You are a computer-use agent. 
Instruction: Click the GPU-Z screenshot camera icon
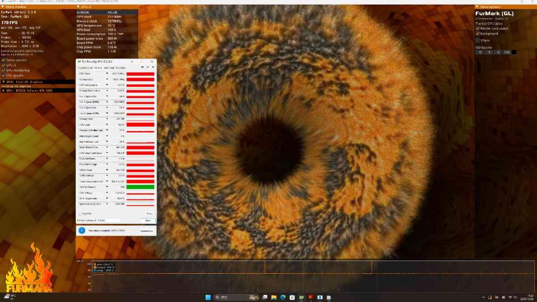coord(142,67)
